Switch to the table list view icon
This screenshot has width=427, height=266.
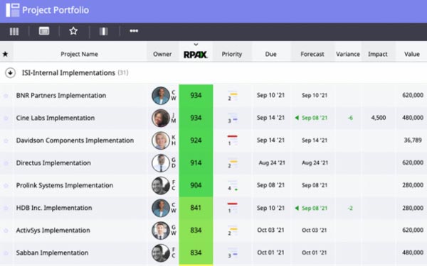coord(44,31)
